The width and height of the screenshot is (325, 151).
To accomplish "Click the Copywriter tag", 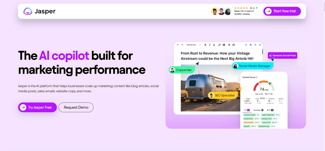I will pyautogui.click(x=182, y=70).
